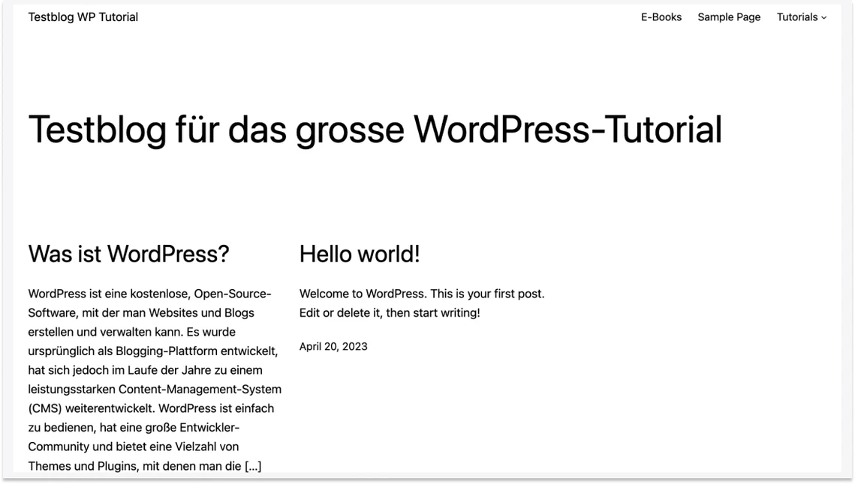This screenshot has width=855, height=484.
Task: Expand the Tutorials submenu chevron
Action: click(x=823, y=18)
